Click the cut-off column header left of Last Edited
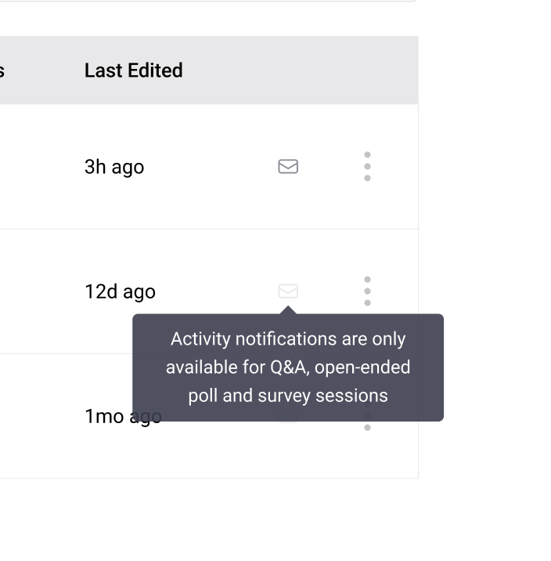This screenshot has height=561, width=551. 2,71
